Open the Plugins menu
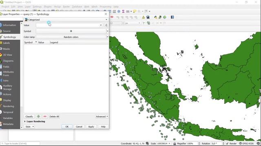 48,6
